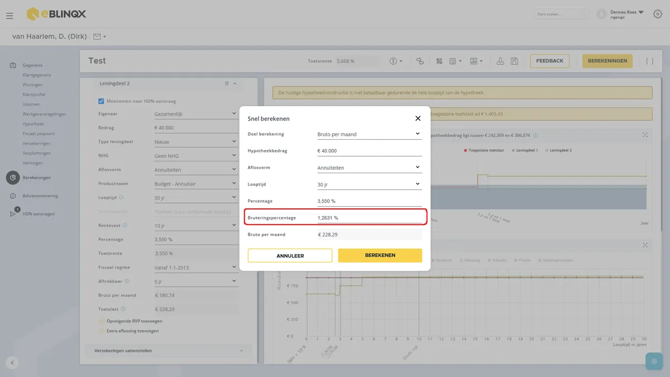Click the Berekenen button in dialog
The image size is (670, 377).
click(x=380, y=255)
